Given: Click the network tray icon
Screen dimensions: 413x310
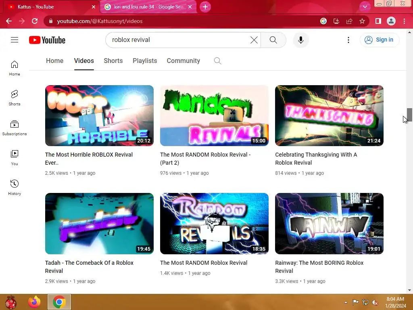Looking at the screenshot, I should (x=365, y=302).
